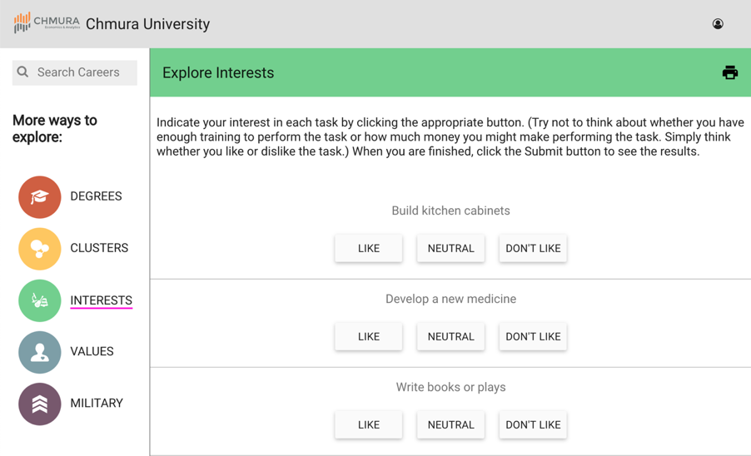The height and width of the screenshot is (456, 751).
Task: Mark LIKE for Develop a new medicine
Action: click(x=368, y=336)
